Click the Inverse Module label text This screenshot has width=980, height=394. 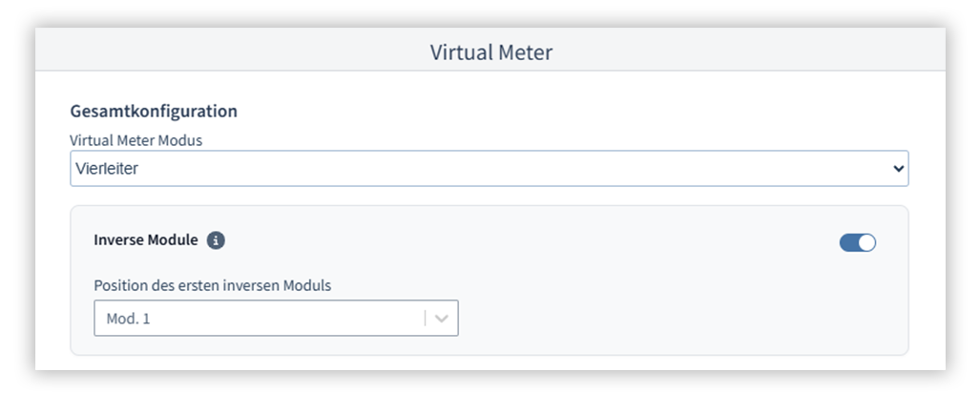[146, 240]
